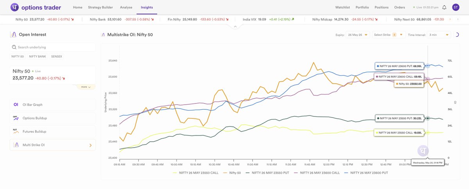The image size is (469, 189).
Task: Click the 23600 CALL 59.19L tooltip
Action: [399, 77]
